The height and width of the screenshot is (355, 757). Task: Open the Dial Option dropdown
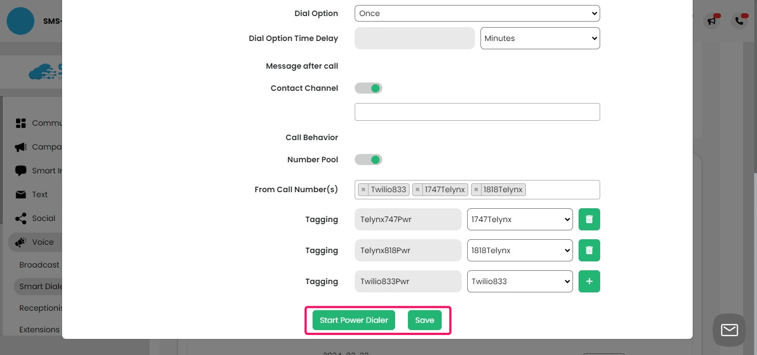tap(477, 13)
